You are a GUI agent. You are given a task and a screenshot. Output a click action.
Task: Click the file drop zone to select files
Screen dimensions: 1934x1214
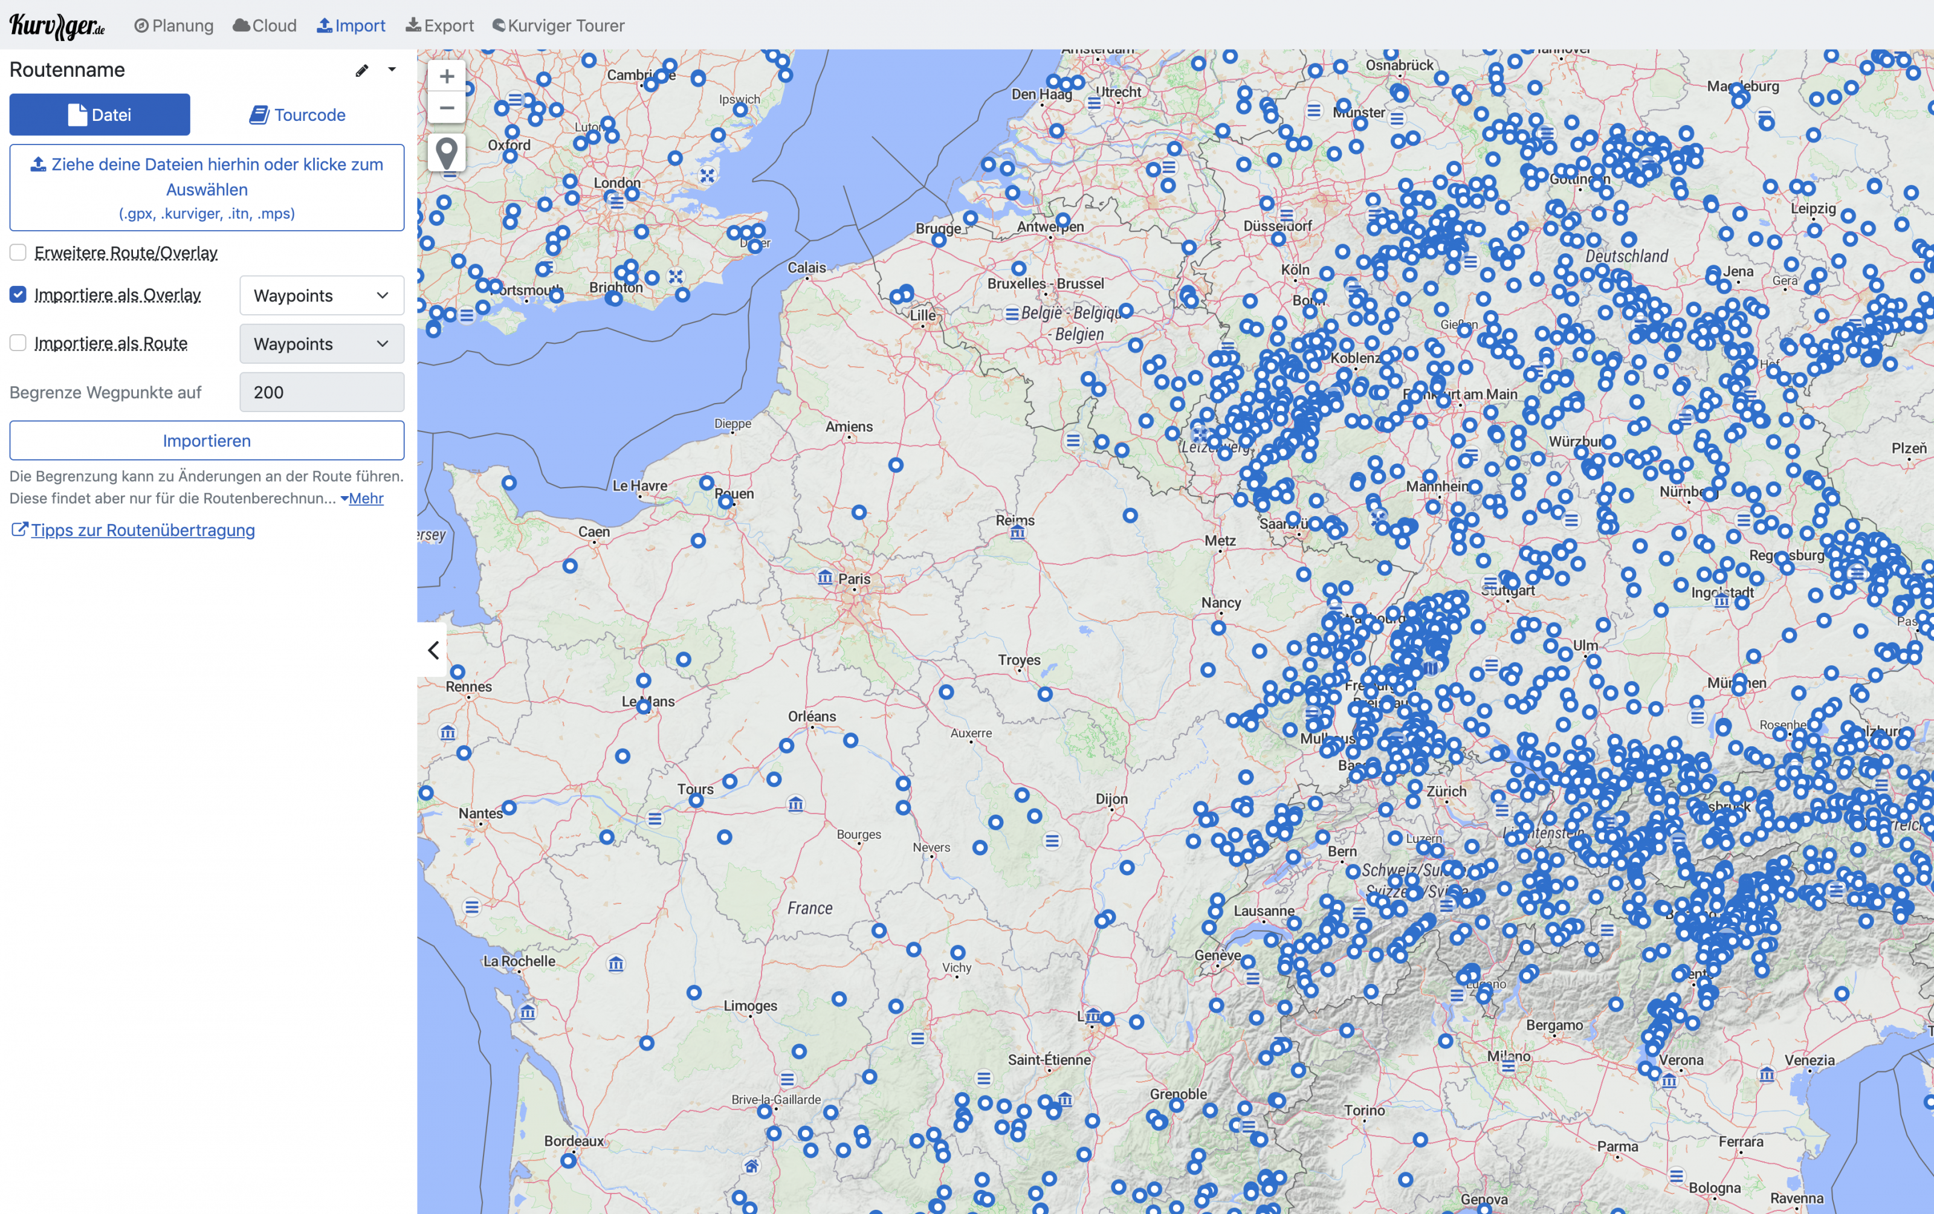click(207, 188)
